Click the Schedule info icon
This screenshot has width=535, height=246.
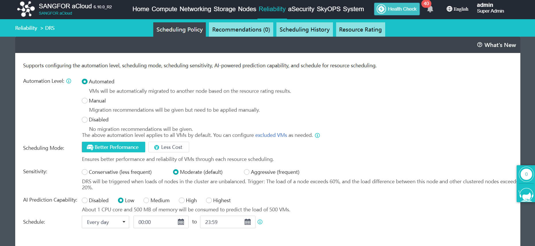(260, 222)
